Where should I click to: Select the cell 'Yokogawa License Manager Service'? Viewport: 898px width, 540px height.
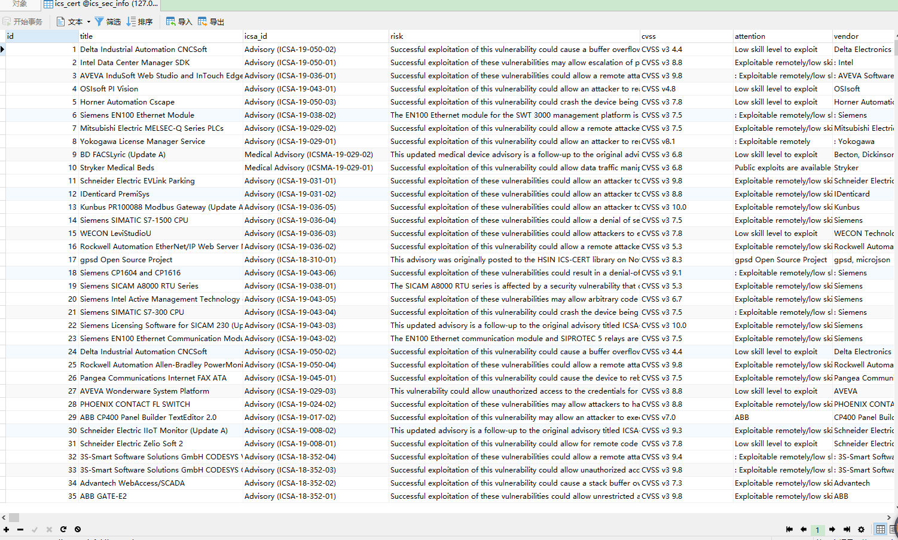[x=160, y=142]
